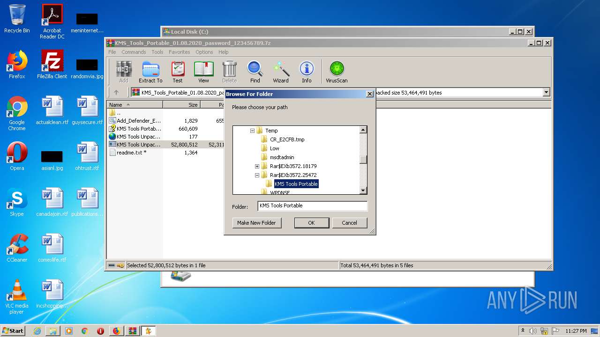The image size is (600, 337).
Task: Launch Google Chrome desktop shortcut
Action: (x=17, y=113)
